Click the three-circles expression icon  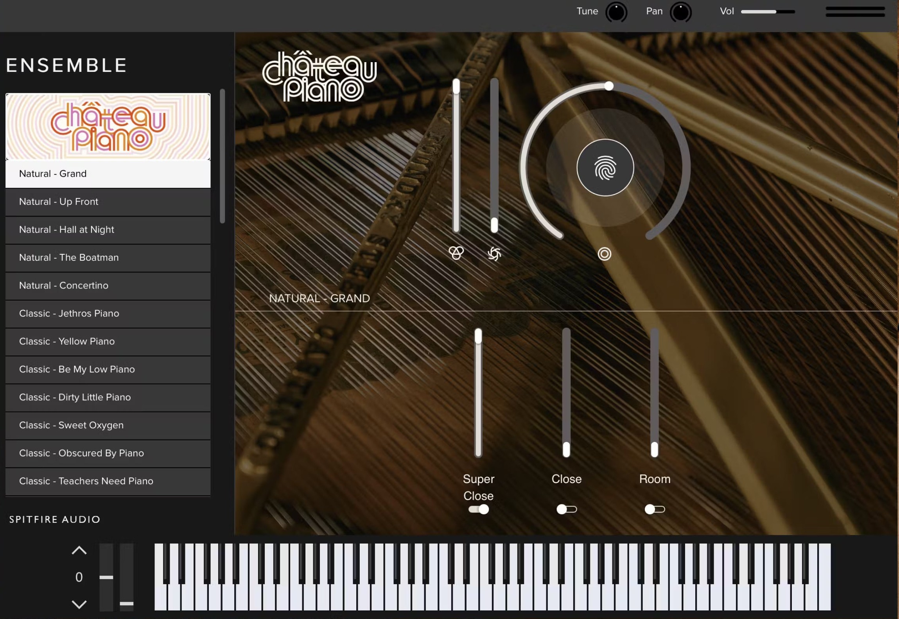click(456, 253)
